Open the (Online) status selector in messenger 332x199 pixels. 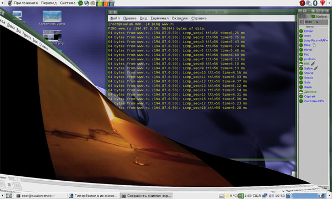(x=319, y=17)
